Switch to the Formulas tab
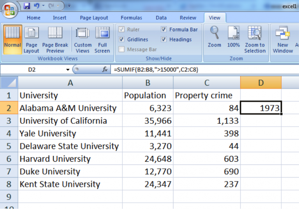Image resolution: width=299 pixels, height=209 pixels. coord(131,18)
